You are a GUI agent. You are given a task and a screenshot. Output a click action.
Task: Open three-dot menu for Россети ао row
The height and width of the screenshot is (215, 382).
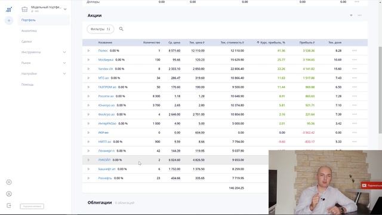click(355, 96)
